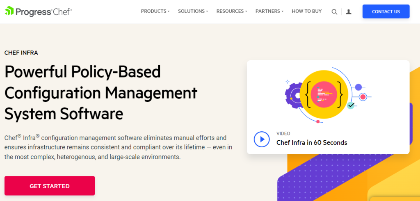The image size is (420, 201).
Task: Click the VIDEO label in the card
Action: click(x=283, y=133)
